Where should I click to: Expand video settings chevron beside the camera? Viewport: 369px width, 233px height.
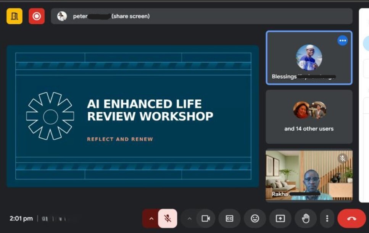[x=189, y=218]
